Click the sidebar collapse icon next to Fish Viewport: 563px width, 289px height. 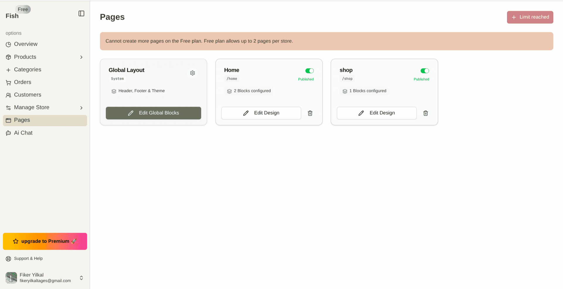81,13
